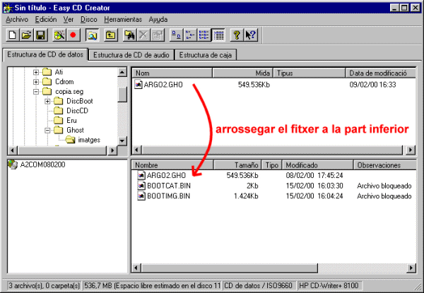
Task: Click the delete X toolbar icon
Action: [143, 35]
